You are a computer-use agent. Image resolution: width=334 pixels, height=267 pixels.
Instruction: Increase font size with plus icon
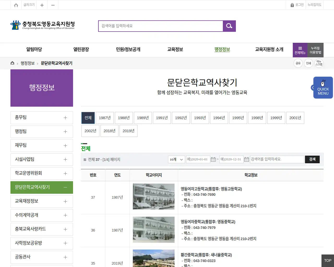click(42, 5)
